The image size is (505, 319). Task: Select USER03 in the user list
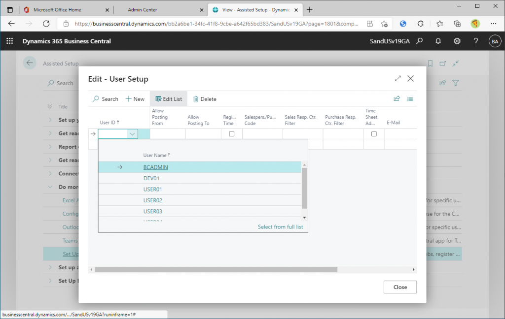(153, 211)
